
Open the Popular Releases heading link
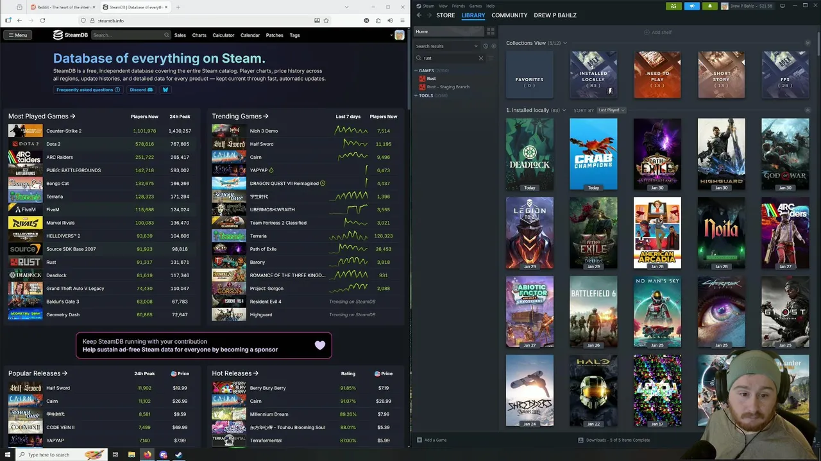pos(38,373)
